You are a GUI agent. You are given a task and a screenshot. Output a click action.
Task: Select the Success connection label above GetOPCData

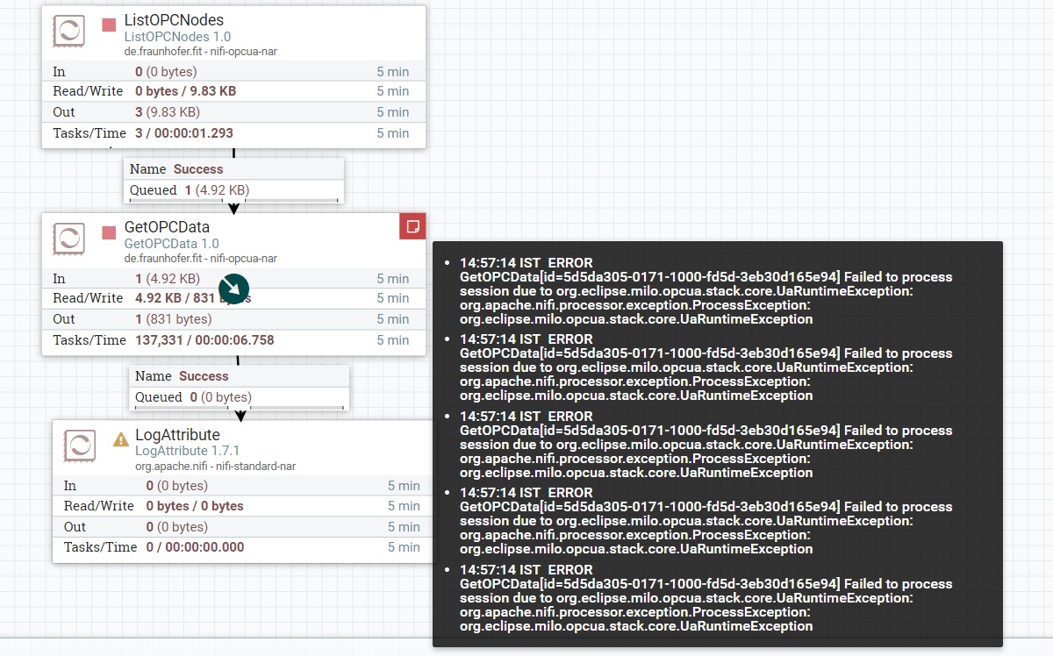197,168
